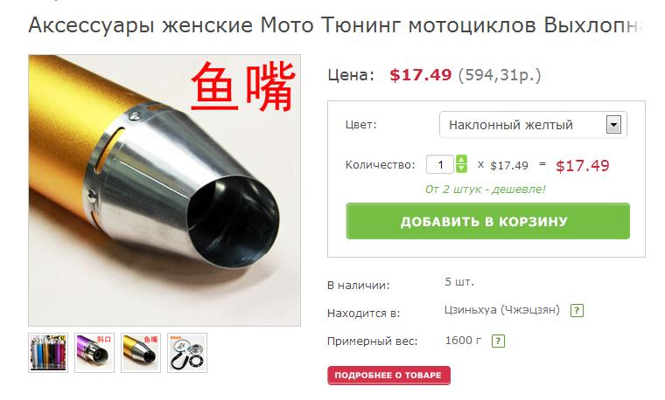
Task: Click the Цзиньхуа (Чжэцзян) location text
Action: [502, 310]
